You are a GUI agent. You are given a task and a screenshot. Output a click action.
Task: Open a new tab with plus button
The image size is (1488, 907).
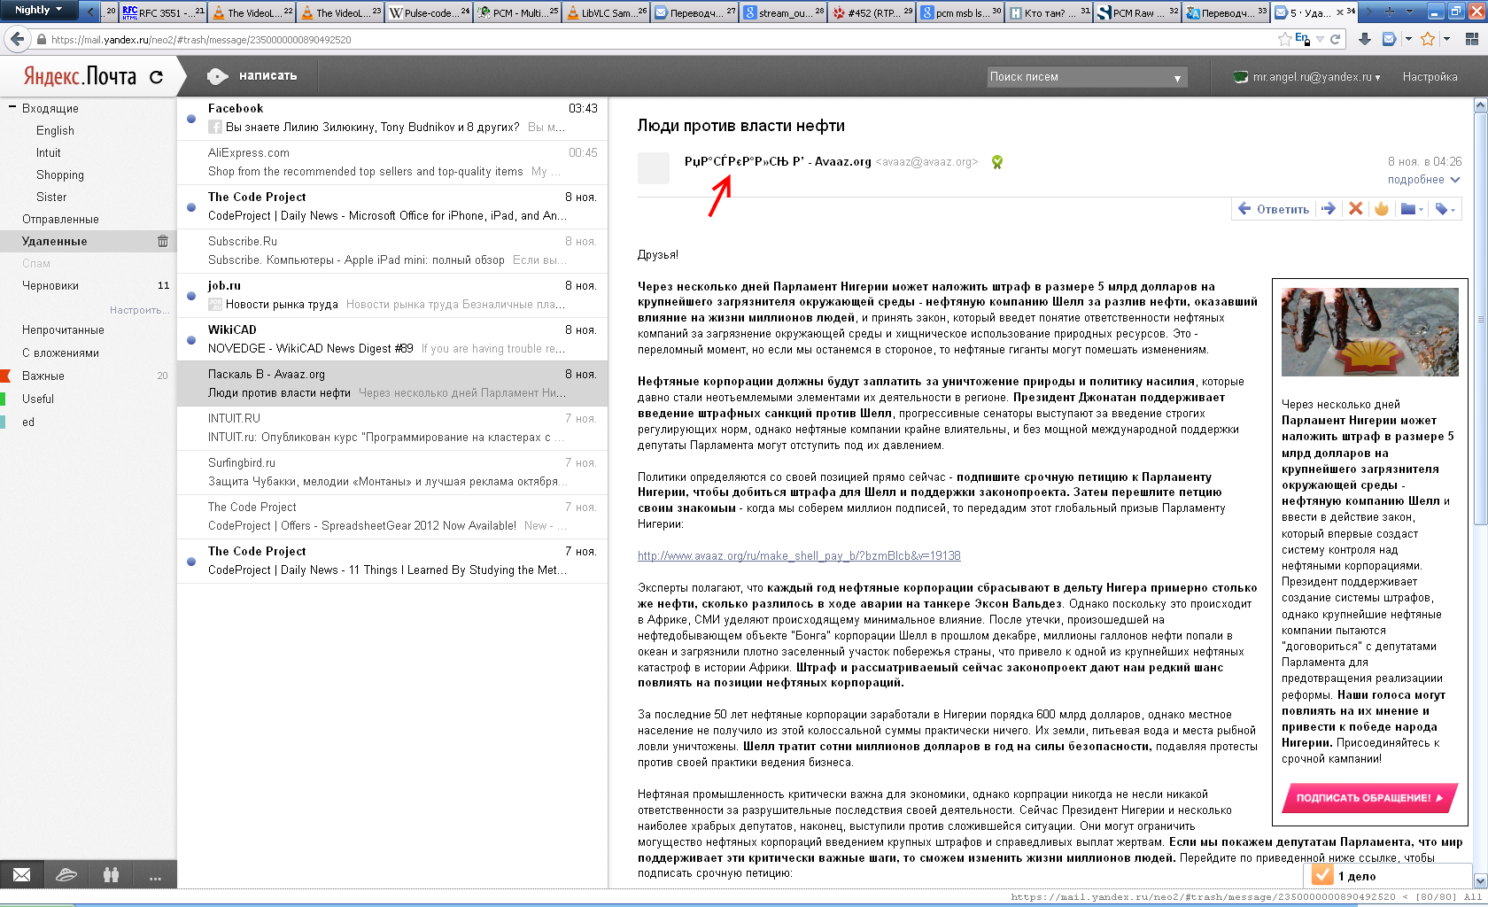pos(1389,12)
